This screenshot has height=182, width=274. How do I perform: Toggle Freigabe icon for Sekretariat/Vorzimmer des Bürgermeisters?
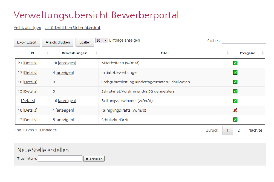(235, 91)
